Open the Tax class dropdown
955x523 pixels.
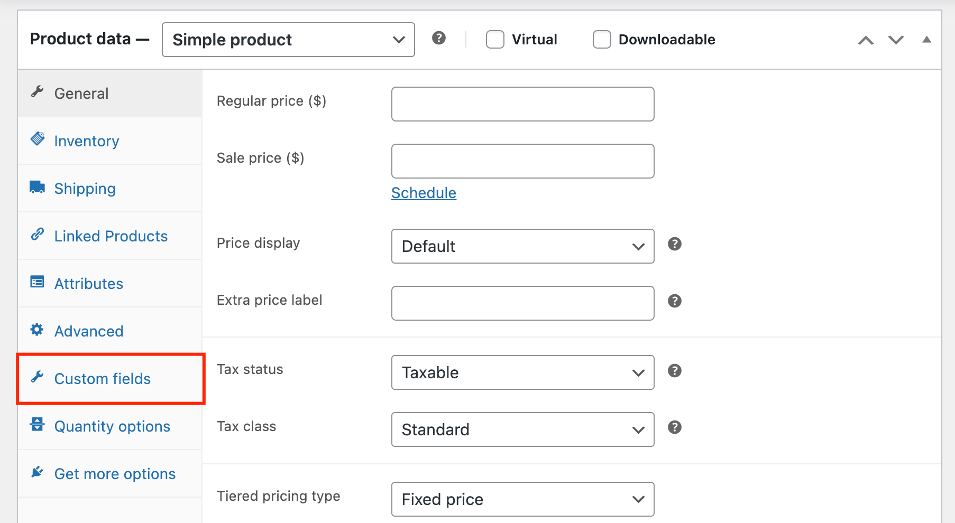(x=522, y=429)
